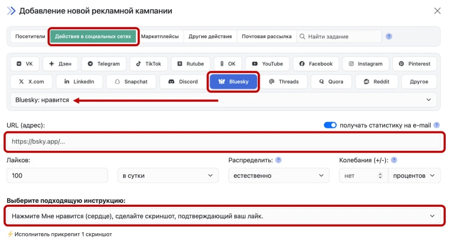Select Telegram as the platform
This screenshot has height=244, width=449.
(x=104, y=64)
